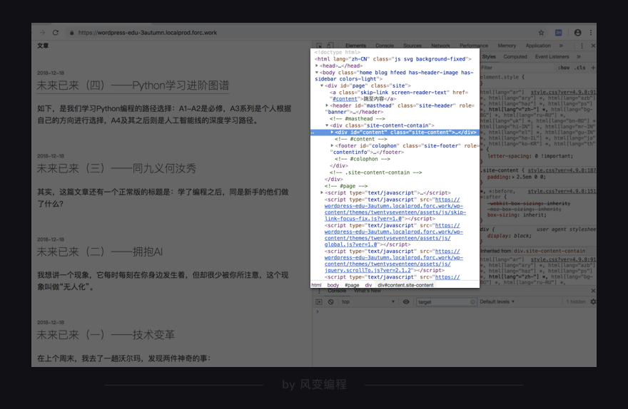Select the Computed tab
Screen dimensions: 628x409
click(515, 57)
